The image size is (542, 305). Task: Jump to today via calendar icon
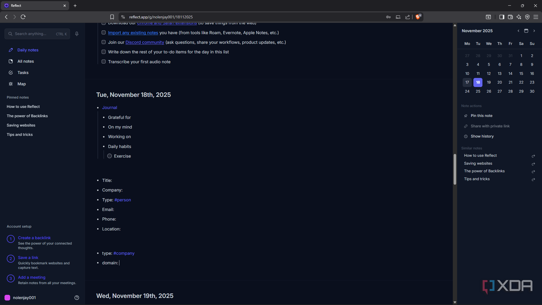click(526, 31)
